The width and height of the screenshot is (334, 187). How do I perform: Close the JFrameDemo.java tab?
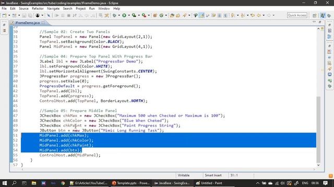43,22
